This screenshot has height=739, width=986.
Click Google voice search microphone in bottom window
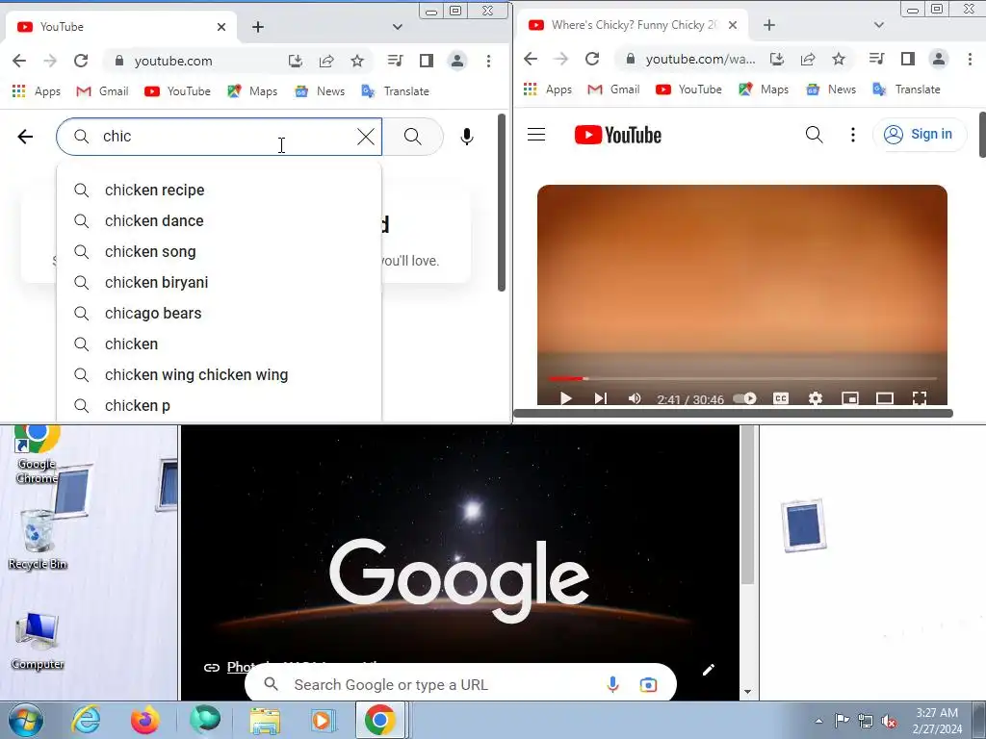pos(612,684)
